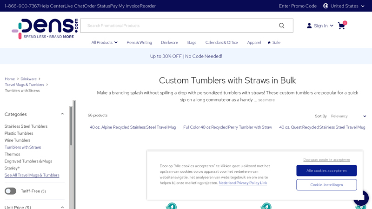This screenshot has width=372, height=209.
Task: Click Doorgaan zonder te accepteren link
Action: coord(326,160)
